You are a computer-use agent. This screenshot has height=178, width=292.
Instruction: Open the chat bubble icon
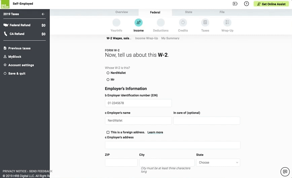[285, 171]
